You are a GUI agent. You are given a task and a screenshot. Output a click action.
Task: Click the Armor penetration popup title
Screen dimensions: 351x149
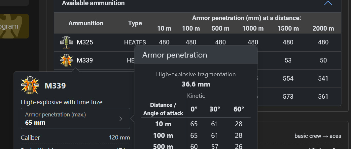[x=175, y=55]
